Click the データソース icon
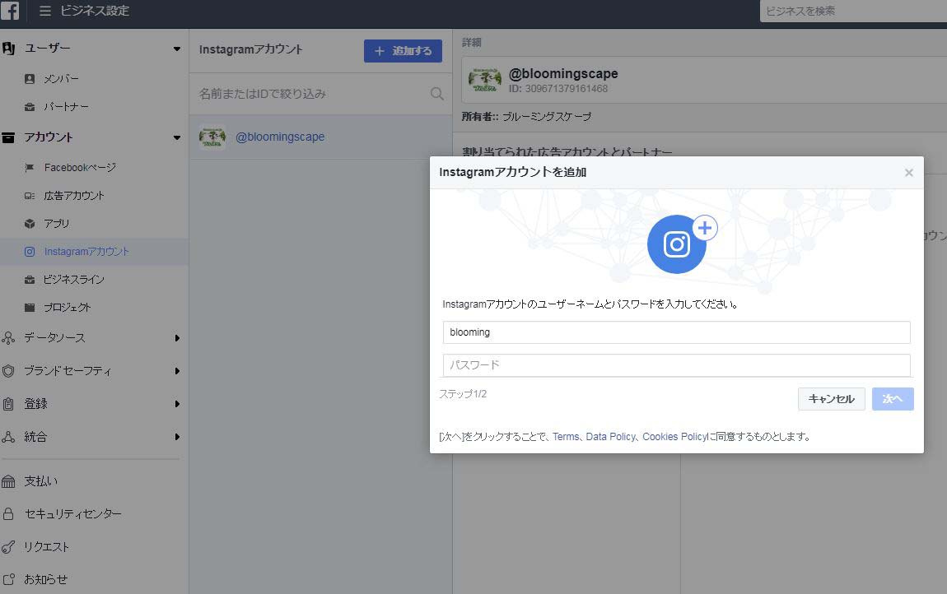The height and width of the screenshot is (594, 947). click(8, 338)
